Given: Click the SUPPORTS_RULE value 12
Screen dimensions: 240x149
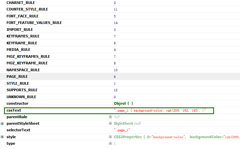Looking at the screenshot, I should click(x=116, y=90).
